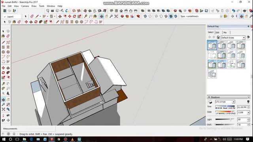This screenshot has height=142, width=253.
Task: Select the first highlighted style thumbnail
Action: pos(212,45)
